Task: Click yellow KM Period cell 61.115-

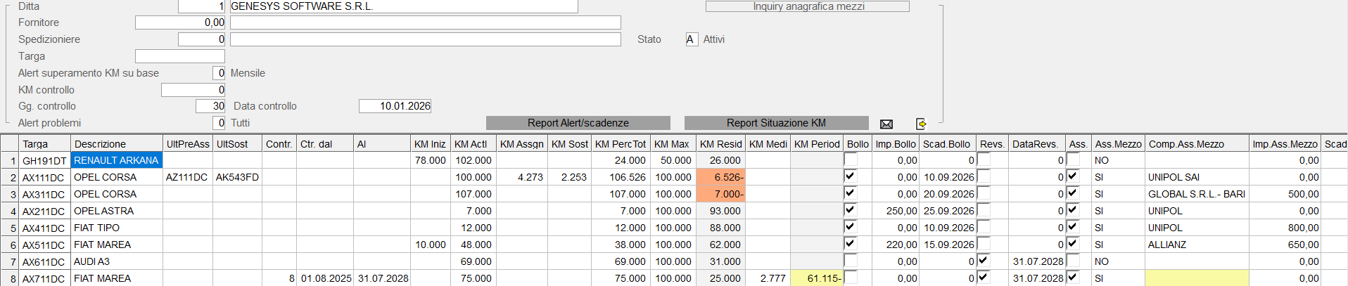Action: [816, 278]
